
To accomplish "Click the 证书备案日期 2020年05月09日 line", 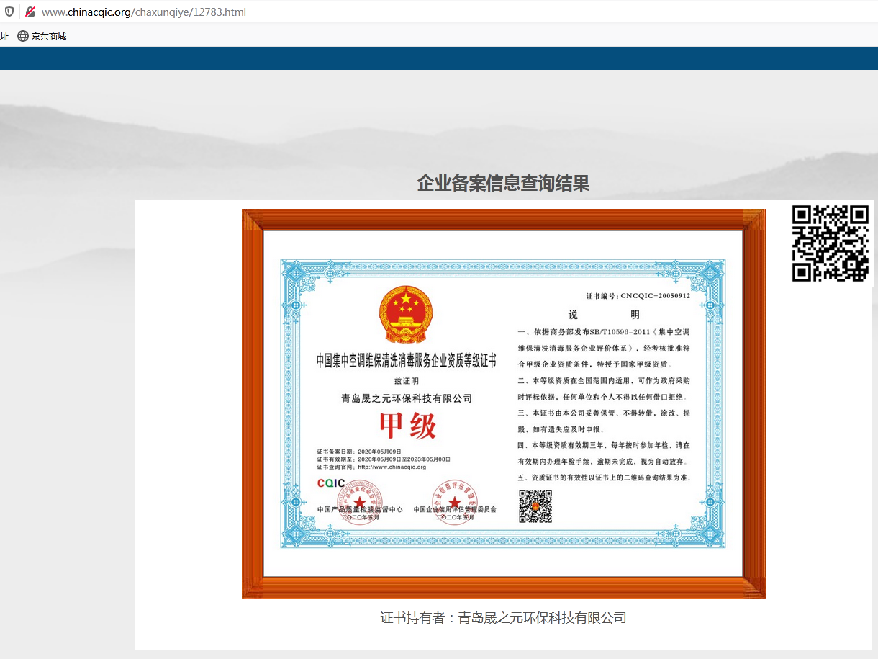I will coord(359,451).
